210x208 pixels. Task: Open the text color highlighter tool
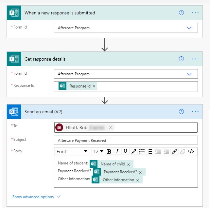pos(133,152)
